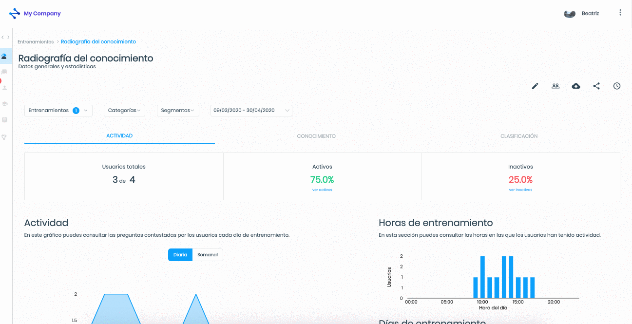
Task: Click the pencil edit icon
Action: 535,86
